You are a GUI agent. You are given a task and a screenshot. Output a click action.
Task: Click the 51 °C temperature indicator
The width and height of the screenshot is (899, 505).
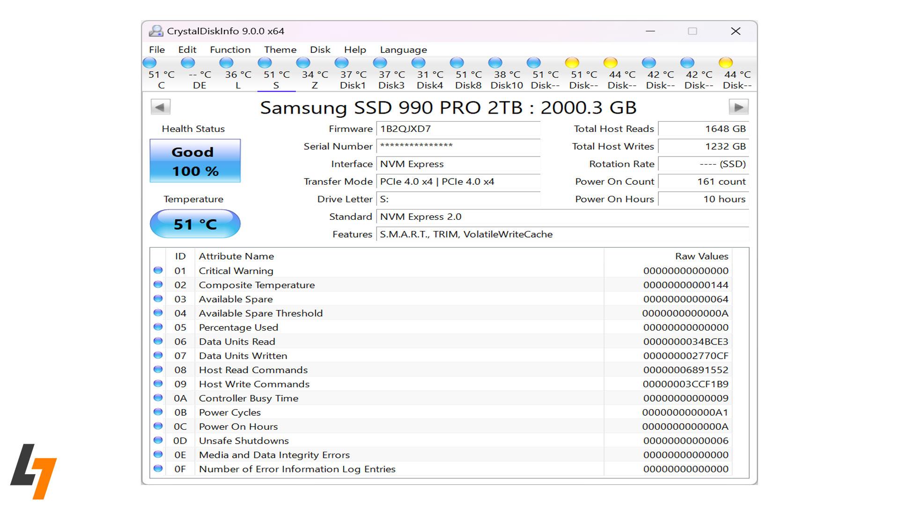coord(195,224)
